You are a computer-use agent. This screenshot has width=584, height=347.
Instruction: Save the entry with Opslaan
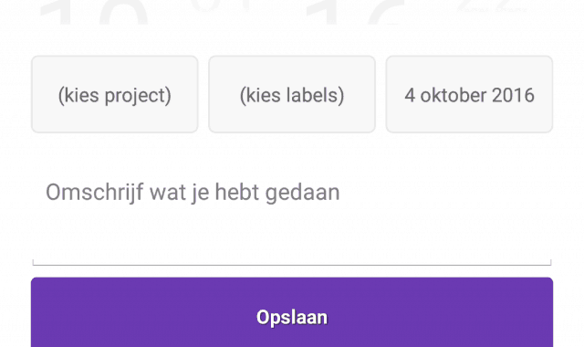point(292,312)
